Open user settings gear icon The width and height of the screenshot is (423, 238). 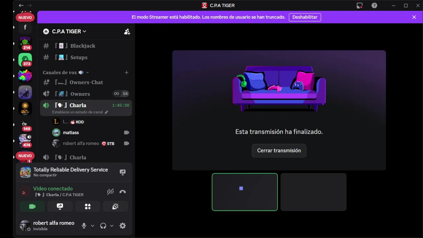coord(123,226)
